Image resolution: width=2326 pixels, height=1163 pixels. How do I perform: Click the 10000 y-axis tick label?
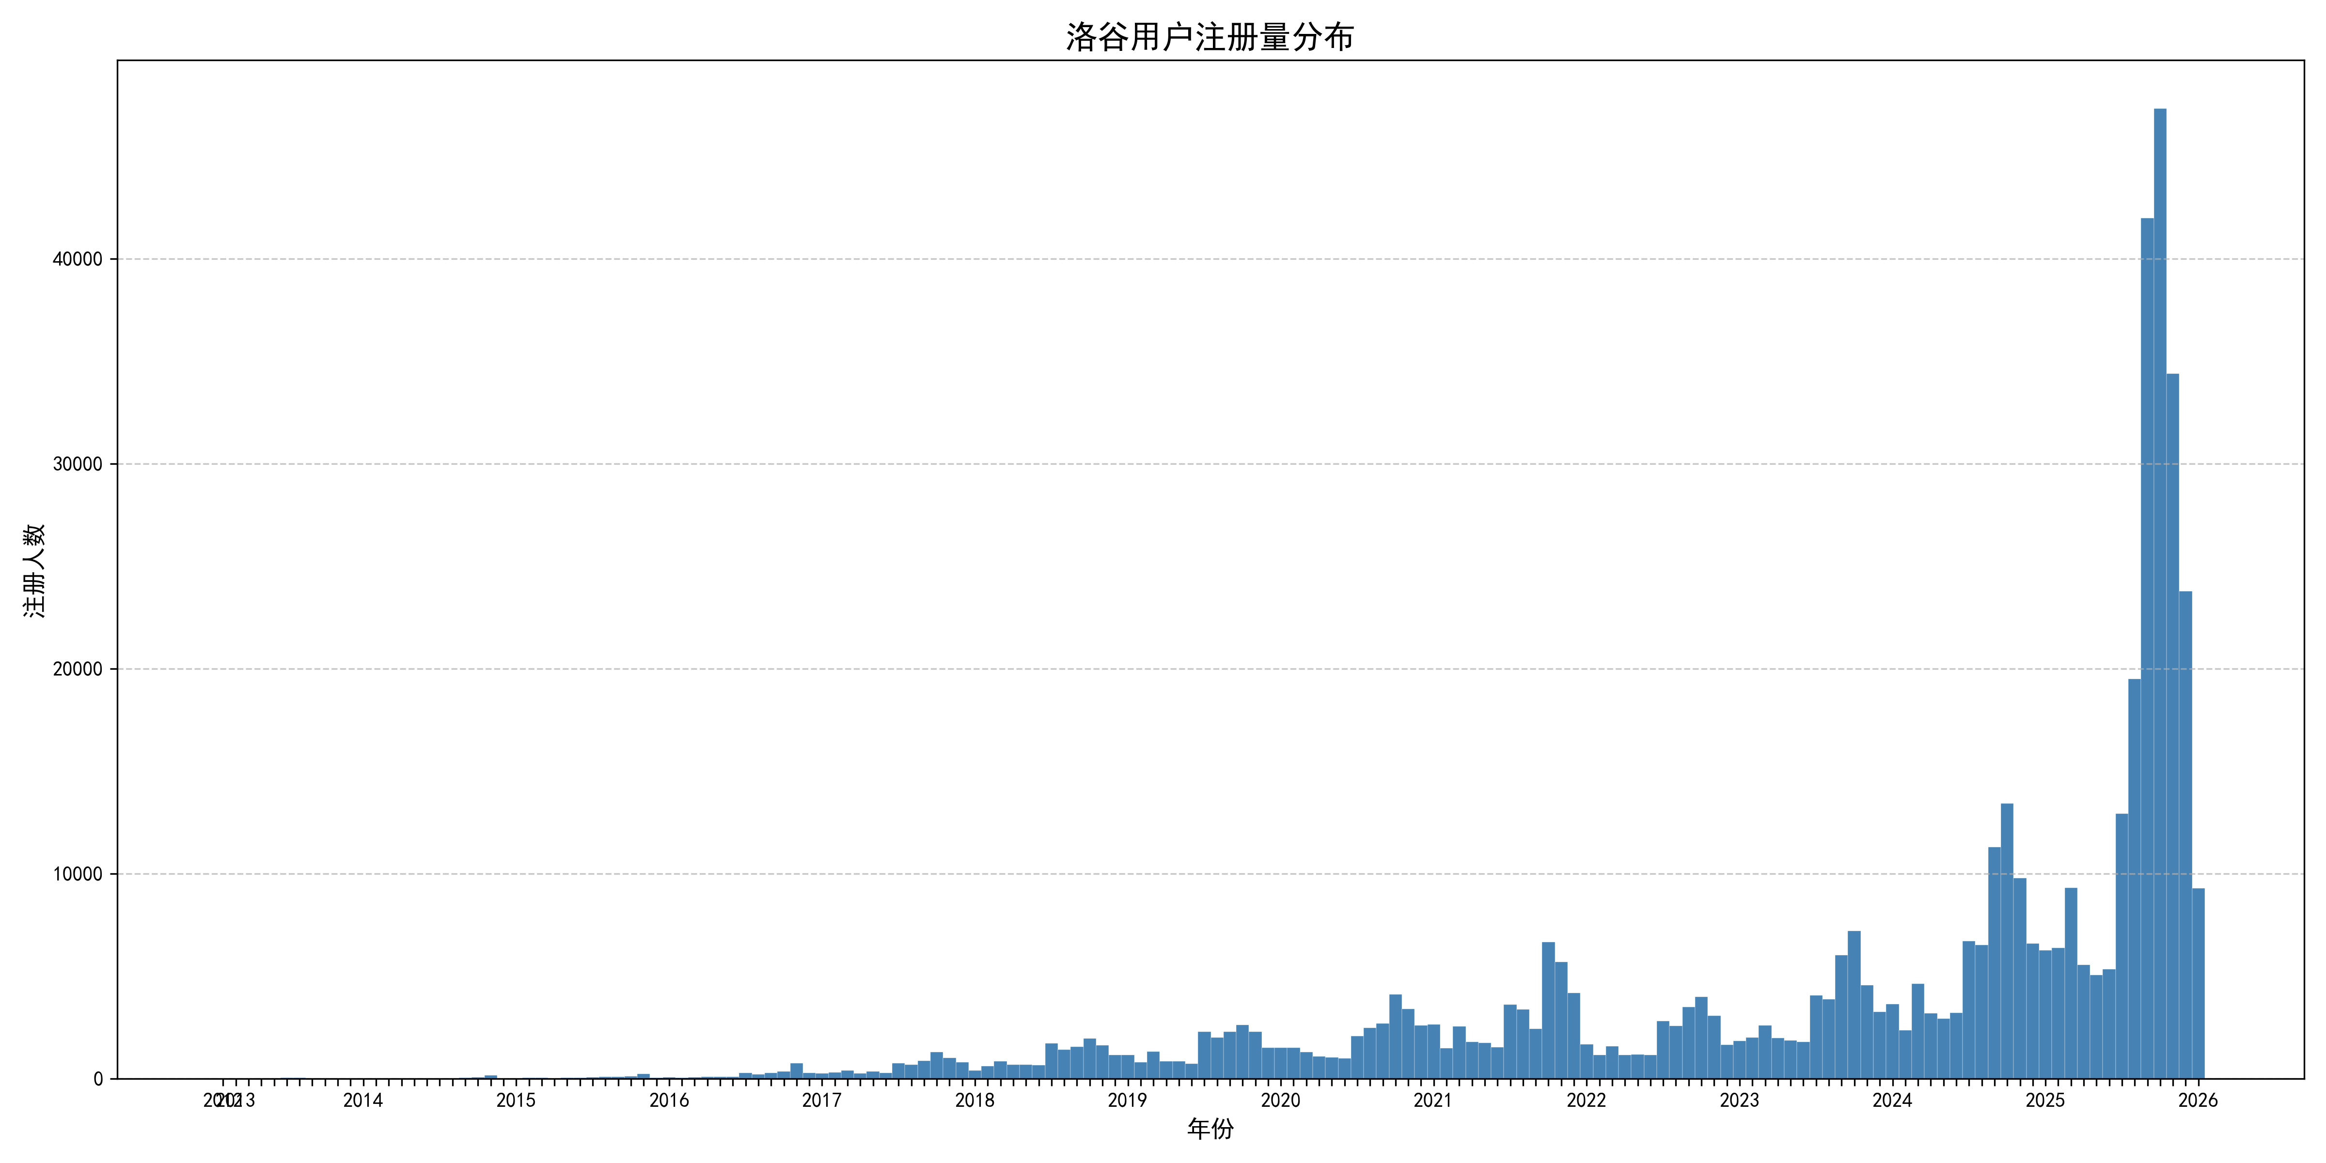click(78, 874)
